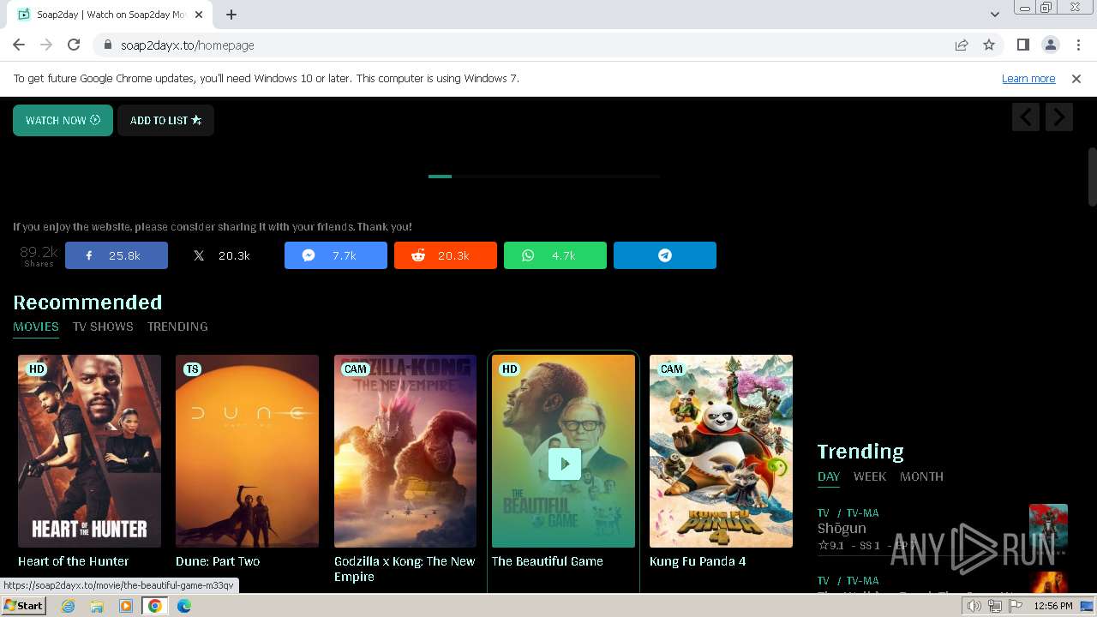This screenshot has height=617, width=1097.
Task: Close the Soap2day browser tab
Action: click(199, 15)
